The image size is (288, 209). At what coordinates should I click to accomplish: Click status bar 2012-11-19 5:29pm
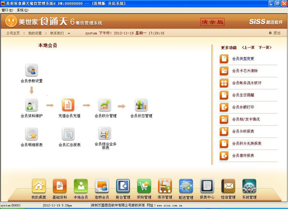[57, 206]
